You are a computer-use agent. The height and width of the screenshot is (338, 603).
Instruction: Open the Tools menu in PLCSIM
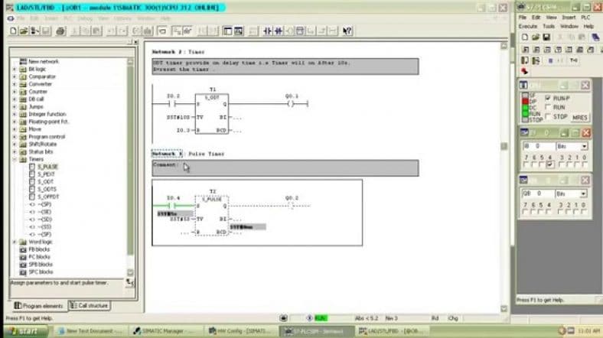pos(549,26)
